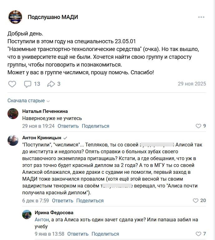Share Ирина Федосова's reply via 'Поделиться'
This screenshot has width=215, height=240.
[x=105, y=234]
